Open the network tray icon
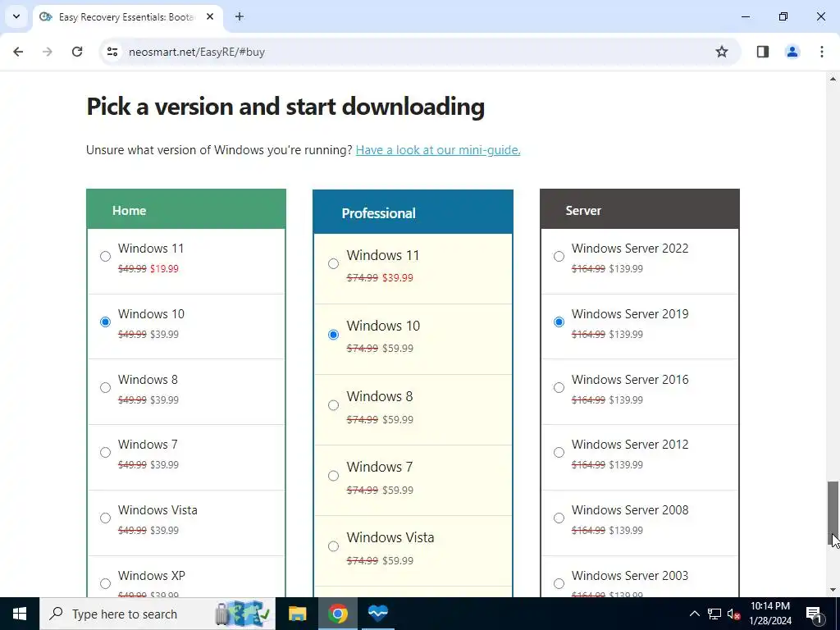Viewport: 840px width, 630px height. pos(714,614)
